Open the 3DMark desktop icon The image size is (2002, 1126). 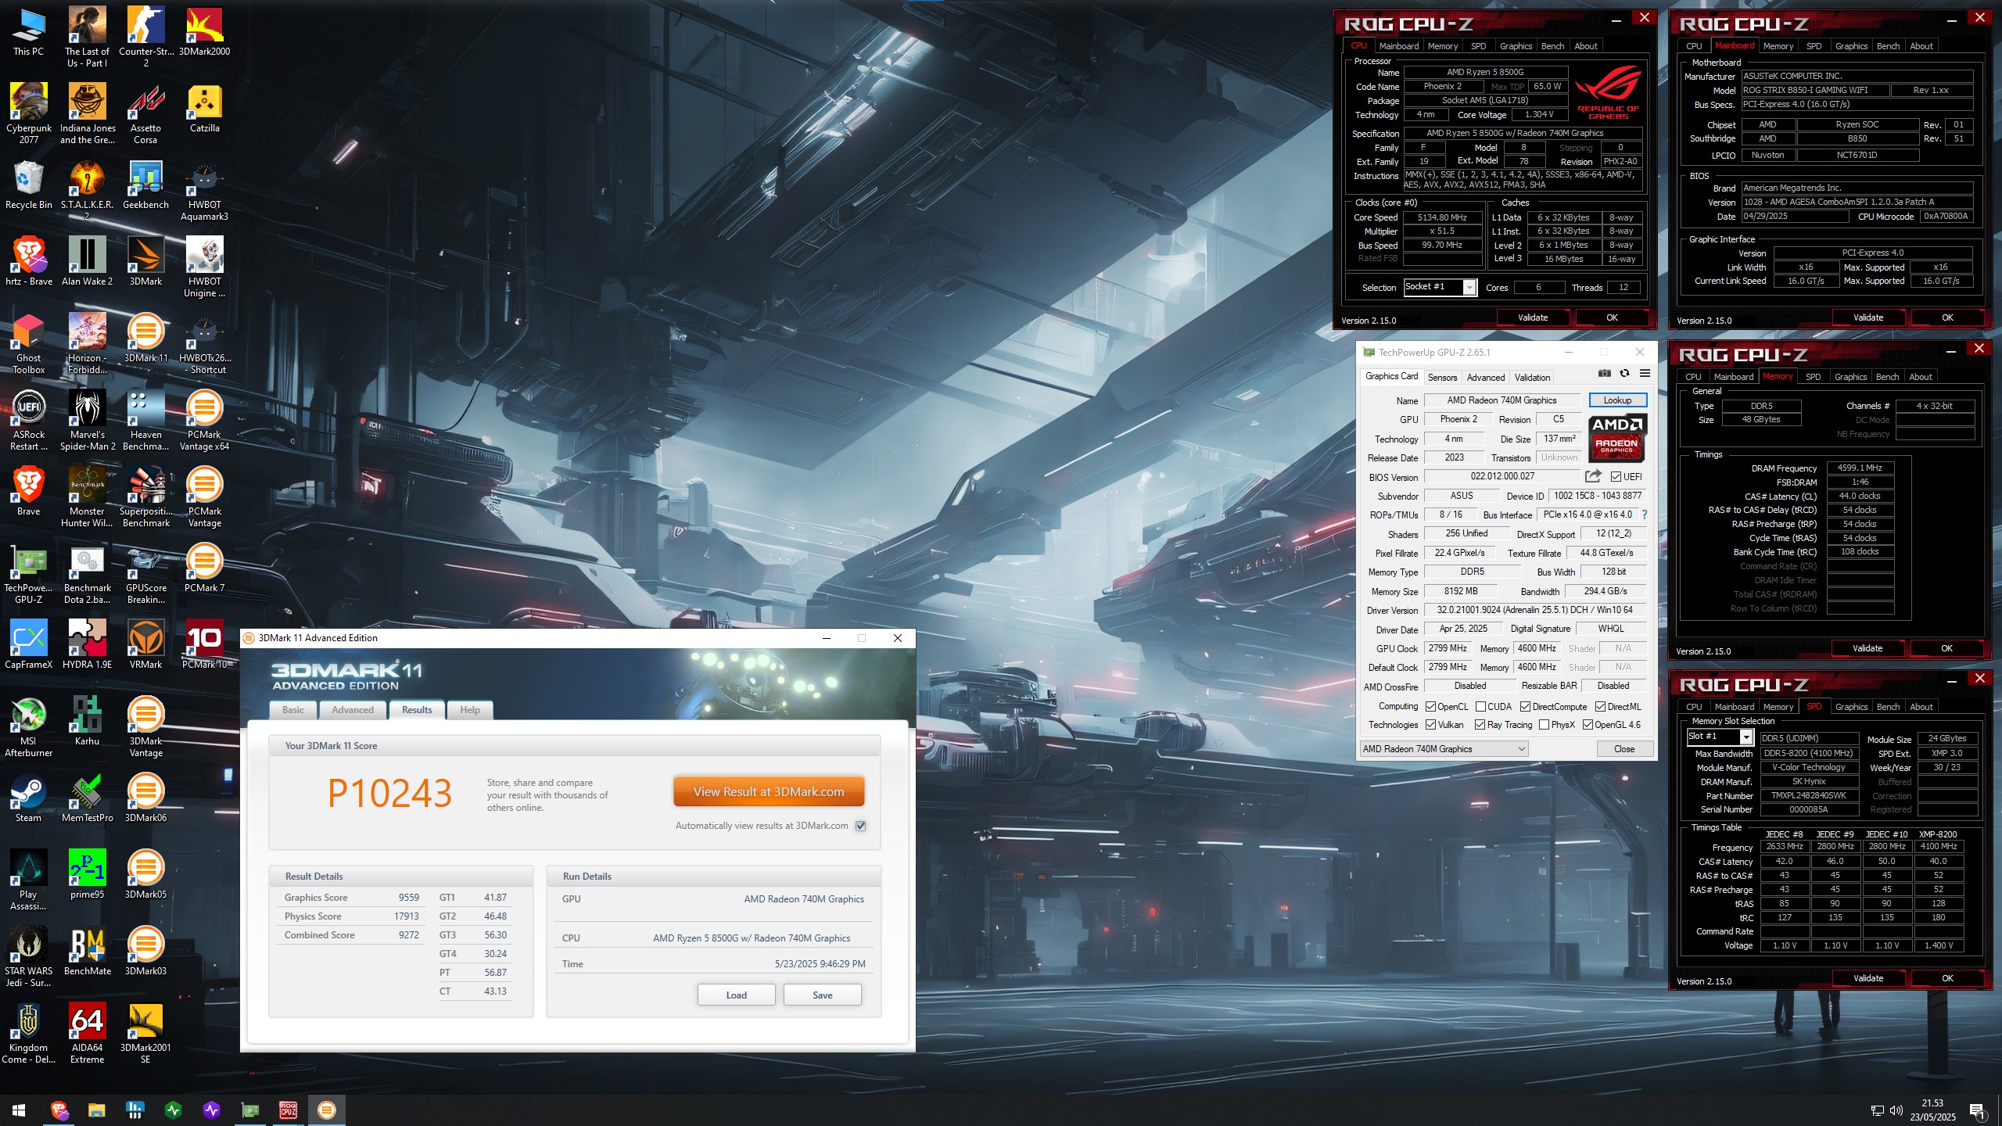(145, 261)
